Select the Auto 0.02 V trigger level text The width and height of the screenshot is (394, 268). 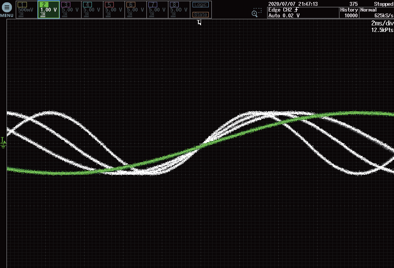[284, 16]
